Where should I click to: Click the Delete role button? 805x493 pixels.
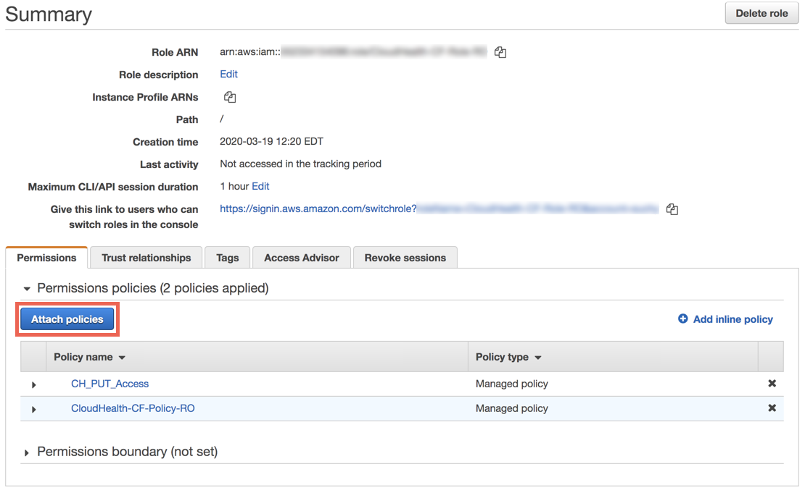tap(761, 13)
